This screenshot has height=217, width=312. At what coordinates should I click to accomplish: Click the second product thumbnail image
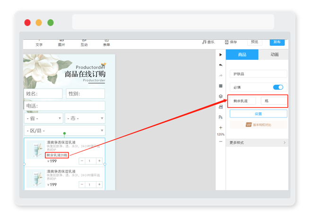36,178
